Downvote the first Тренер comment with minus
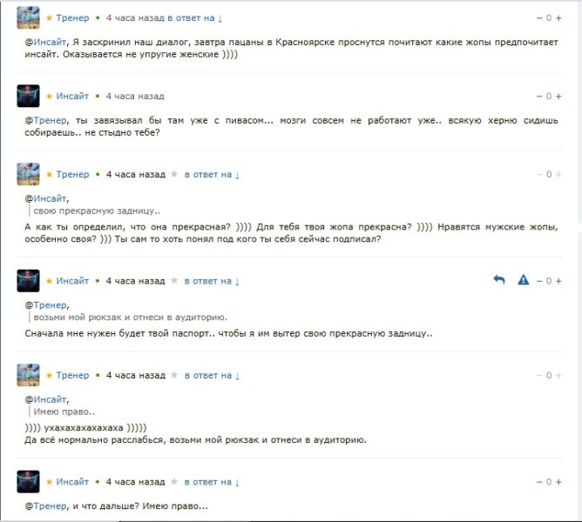The image size is (582, 522). coord(539,17)
